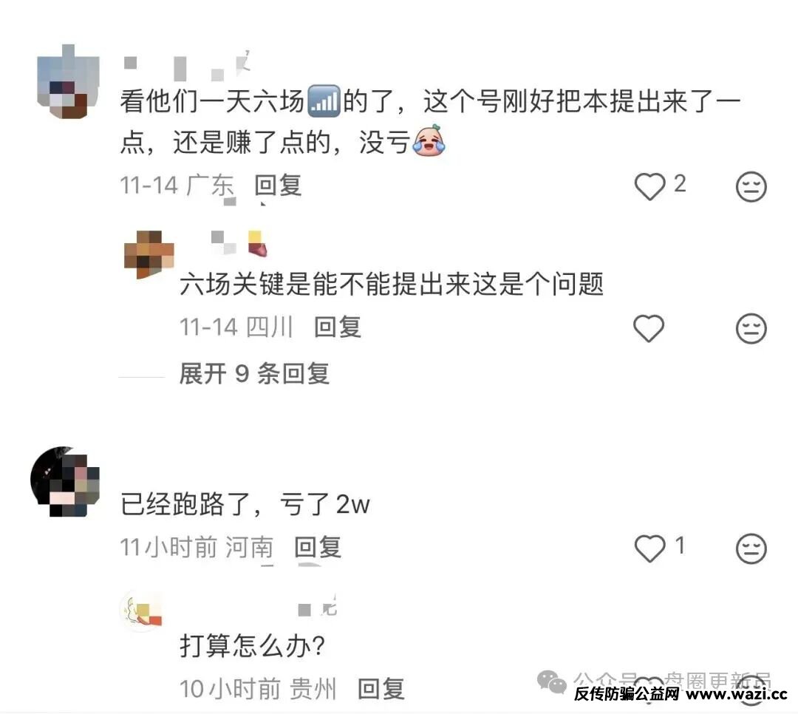Open the first commenter's pixelated avatar

(68, 82)
